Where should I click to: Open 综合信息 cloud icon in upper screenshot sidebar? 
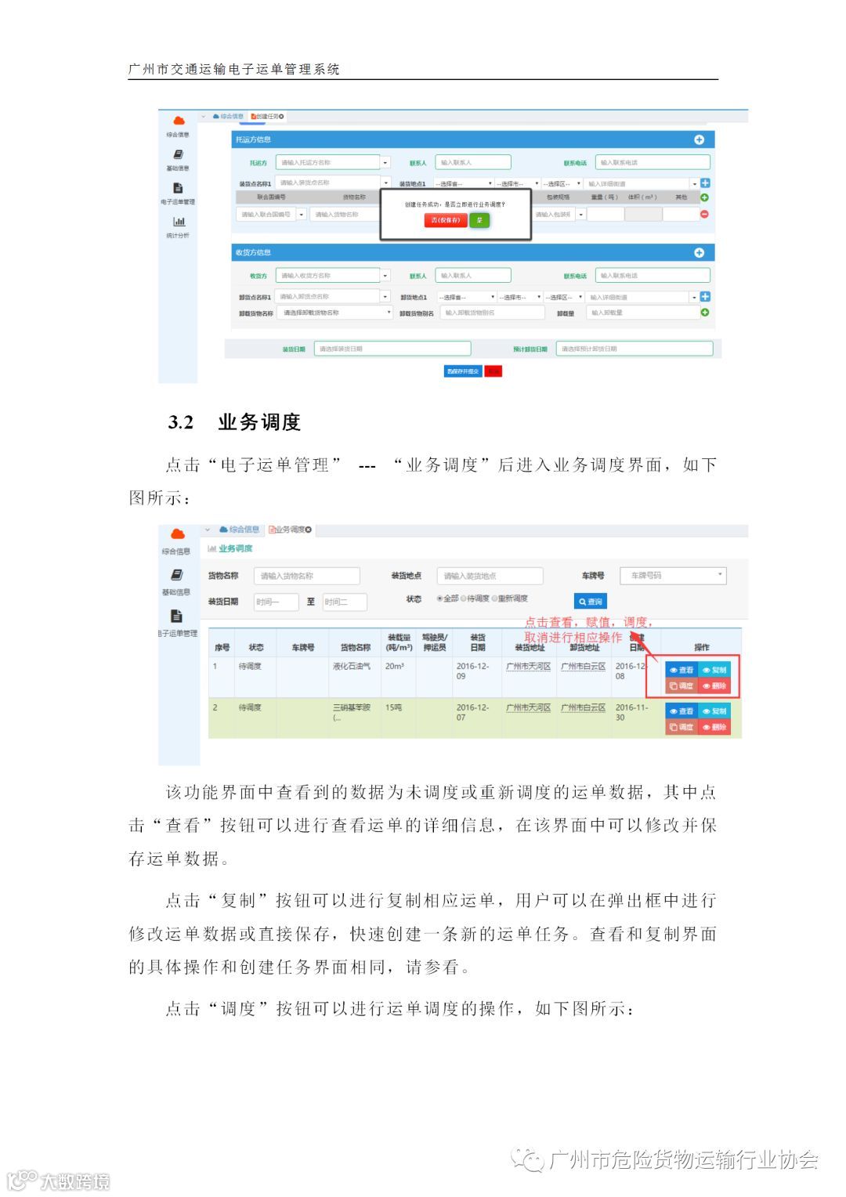coord(179,121)
